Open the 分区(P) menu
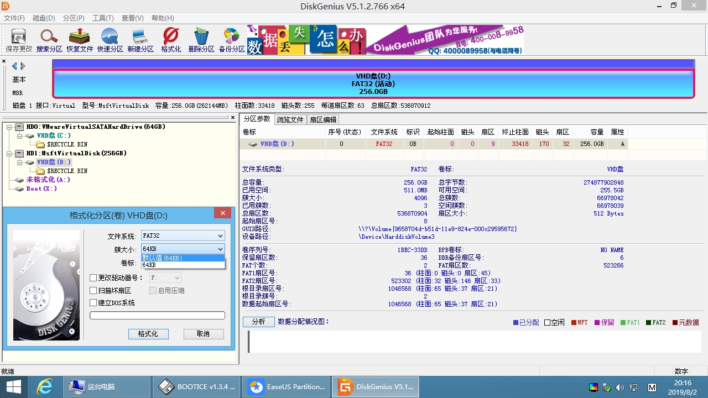Screen dimensions: 708x398 tap(74, 18)
